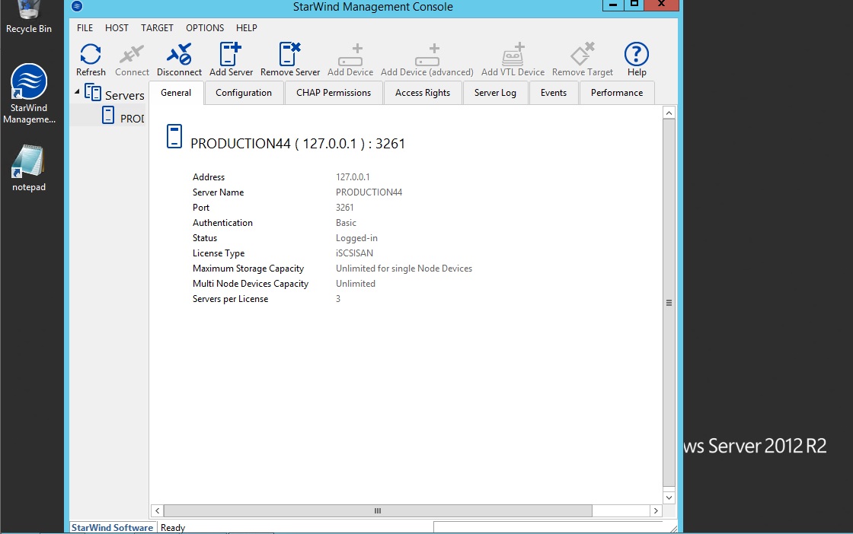Click the vertical scrollbar up arrow
Viewport: 853px width, 534px height.
point(669,113)
